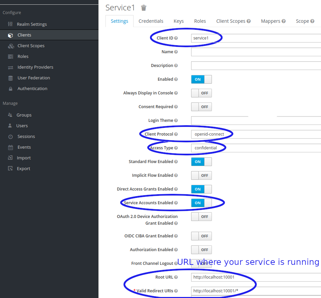Click help icon beside Client ID label
321x298 pixels.
[x=176, y=38]
